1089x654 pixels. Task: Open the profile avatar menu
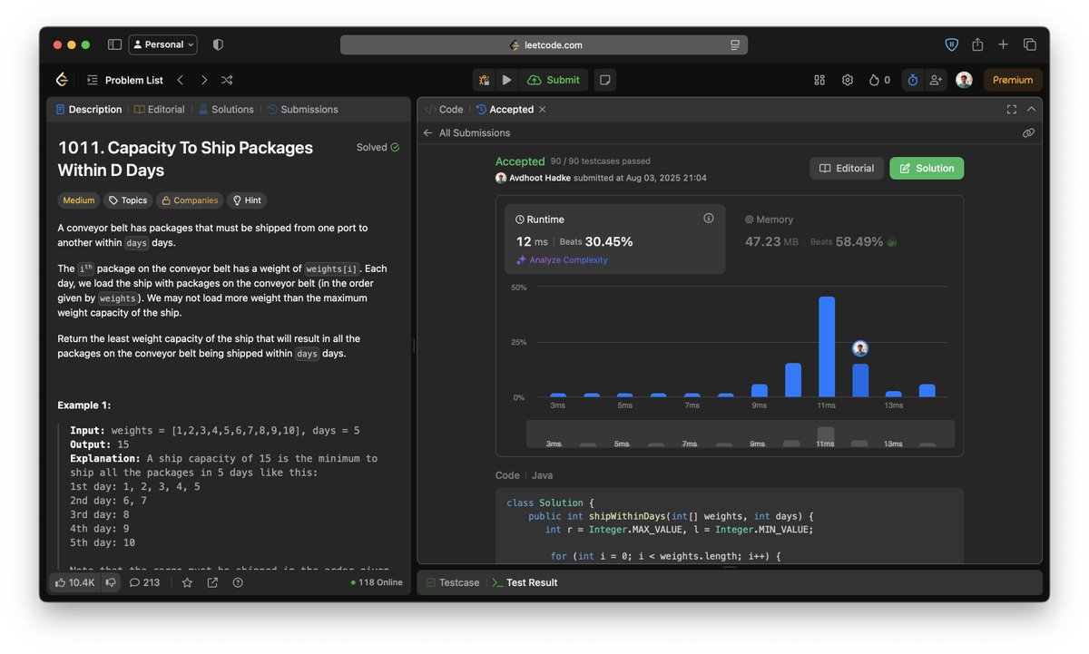[x=964, y=80]
